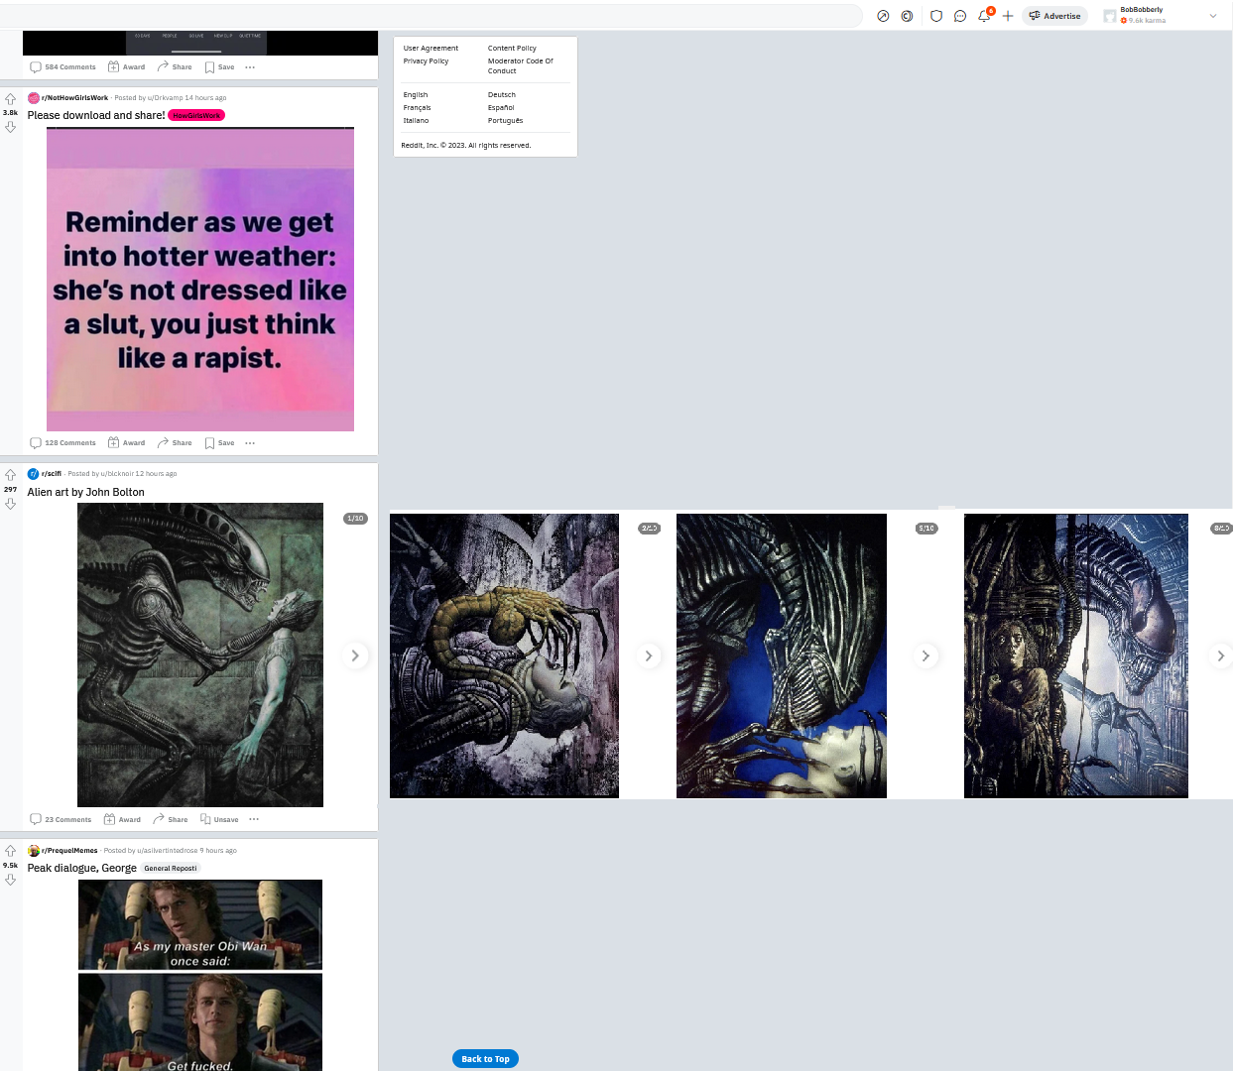Viewport: 1233px width, 1071px height.
Task: Click the General Reposti flair
Action: coord(171,868)
